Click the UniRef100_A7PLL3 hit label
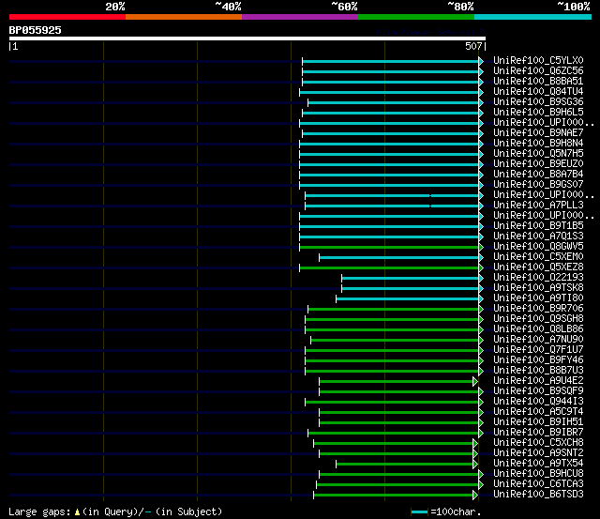Viewport: 600px width, 519px height. tap(538, 206)
